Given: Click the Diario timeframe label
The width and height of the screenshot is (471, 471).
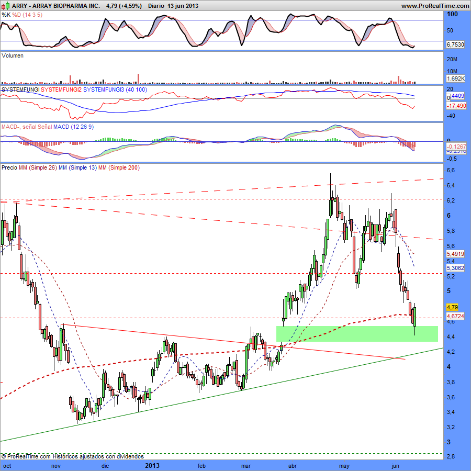Looking at the screenshot, I should [x=156, y=6].
